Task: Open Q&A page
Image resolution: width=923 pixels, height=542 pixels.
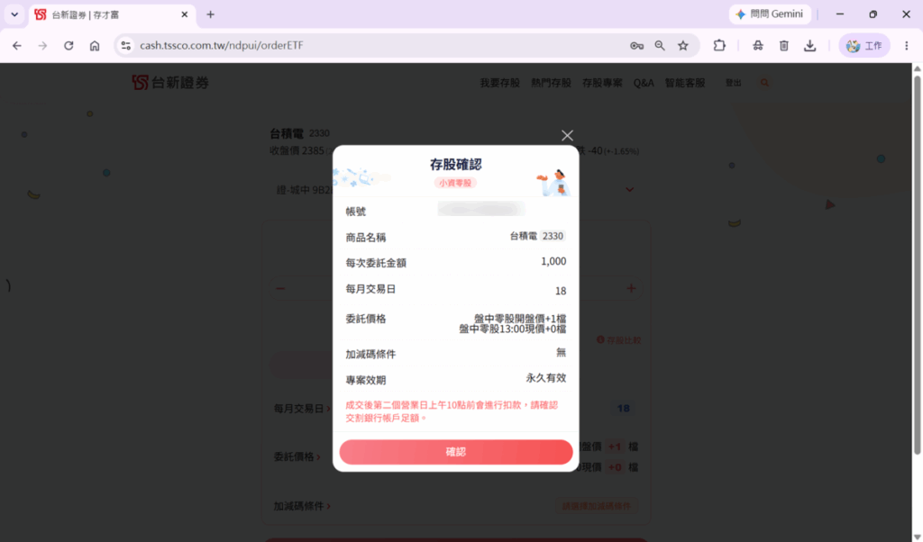Action: coord(644,83)
